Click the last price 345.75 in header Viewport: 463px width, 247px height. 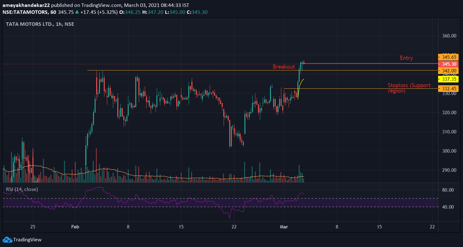(x=66, y=12)
